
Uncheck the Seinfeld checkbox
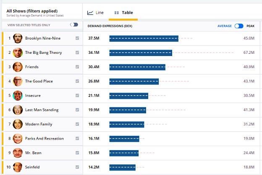click(x=77, y=167)
